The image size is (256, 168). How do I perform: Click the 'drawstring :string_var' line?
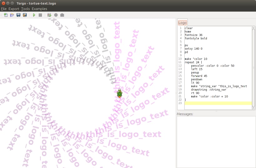[208, 90]
